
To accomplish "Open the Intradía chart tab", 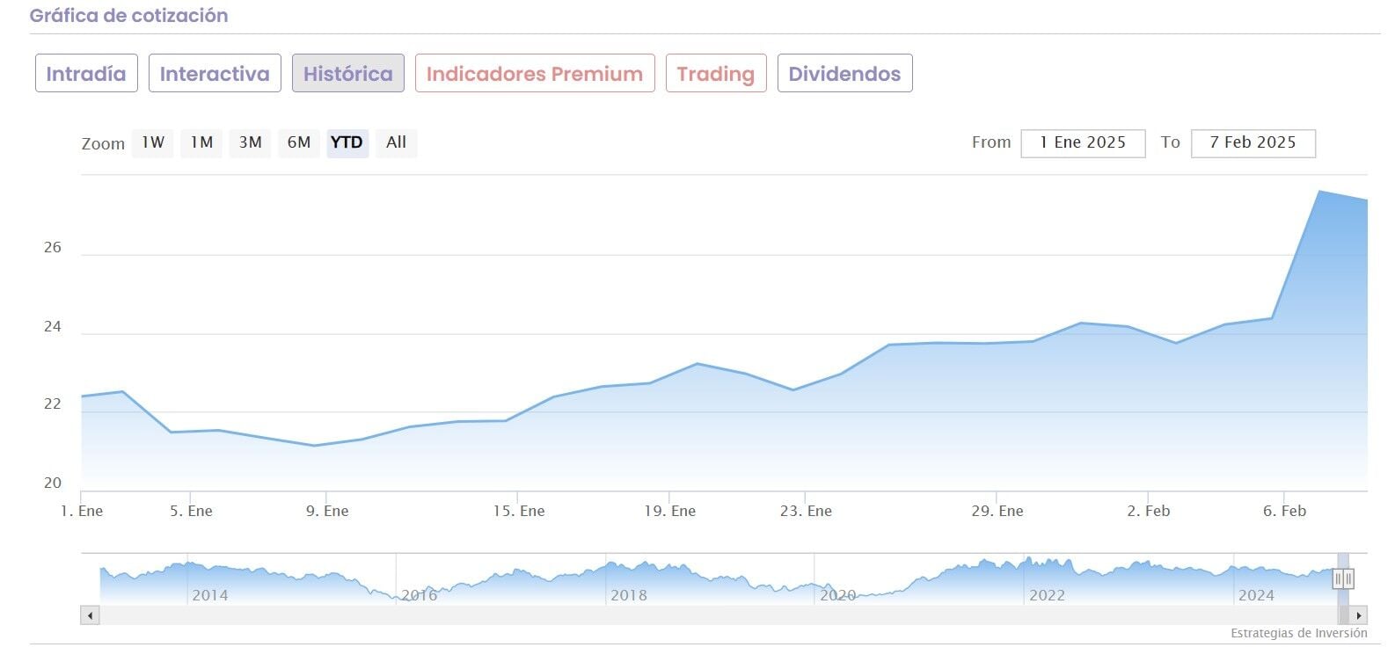I will pos(86,74).
